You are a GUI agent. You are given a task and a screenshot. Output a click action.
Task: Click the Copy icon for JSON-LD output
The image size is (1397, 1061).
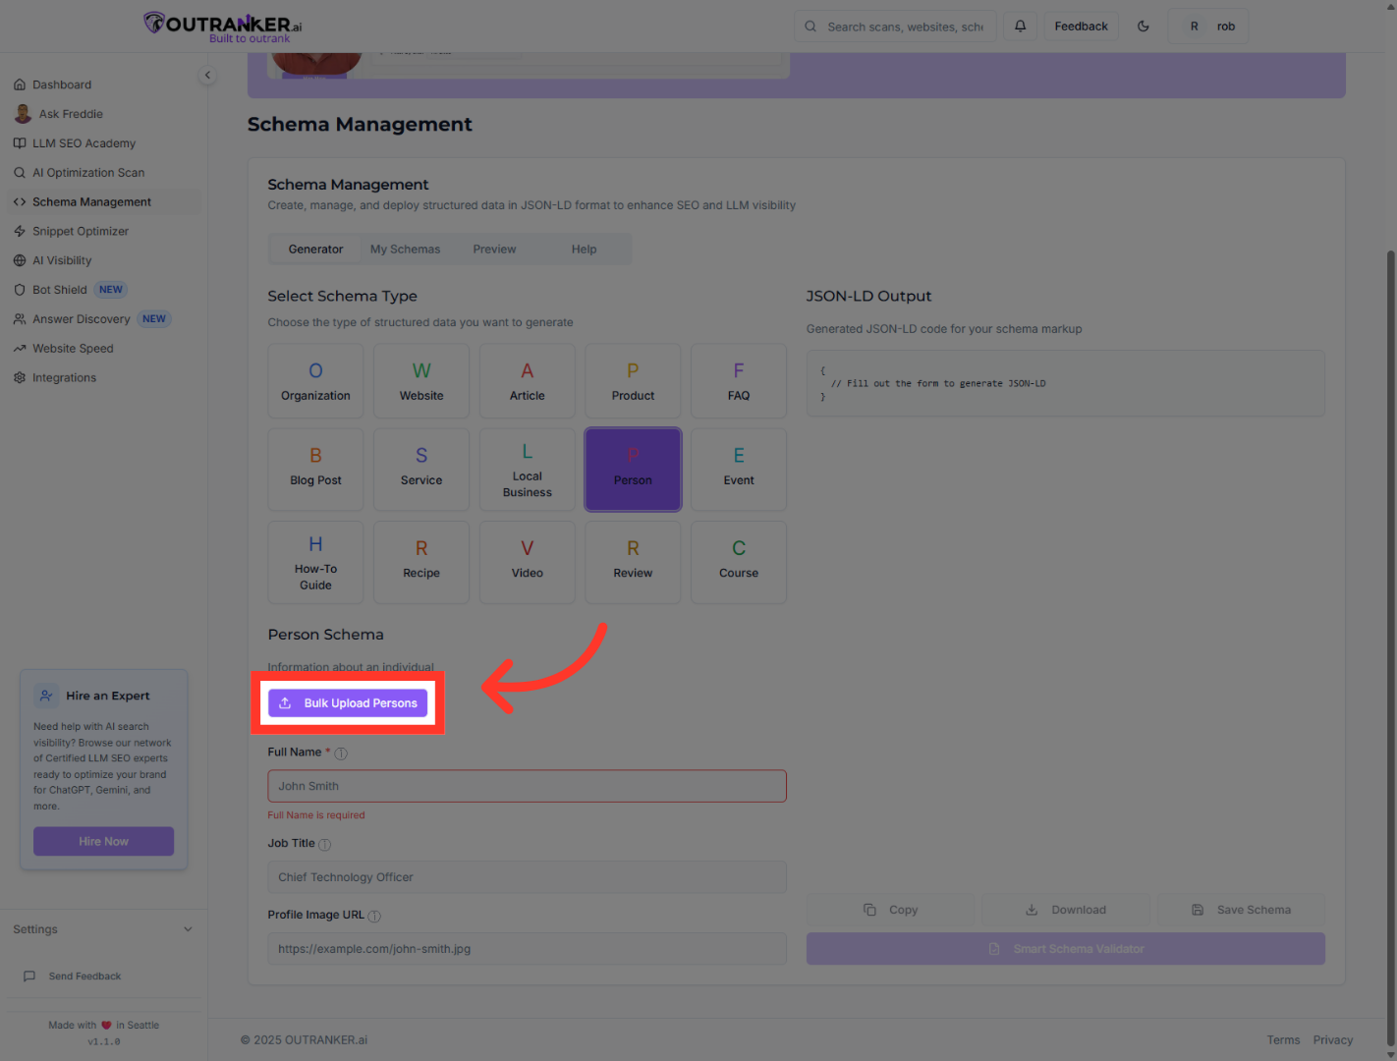[x=868, y=909]
